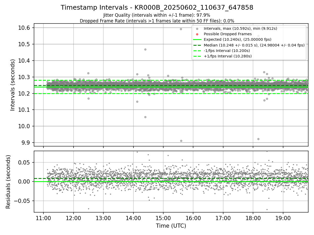Click the Time (UTC) x-axis label

click(x=171, y=226)
